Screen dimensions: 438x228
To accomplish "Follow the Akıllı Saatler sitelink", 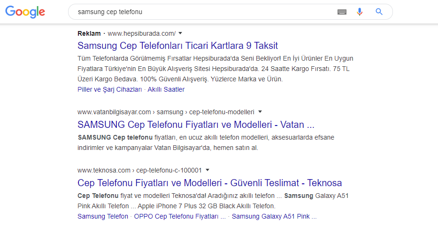I will [x=166, y=89].
